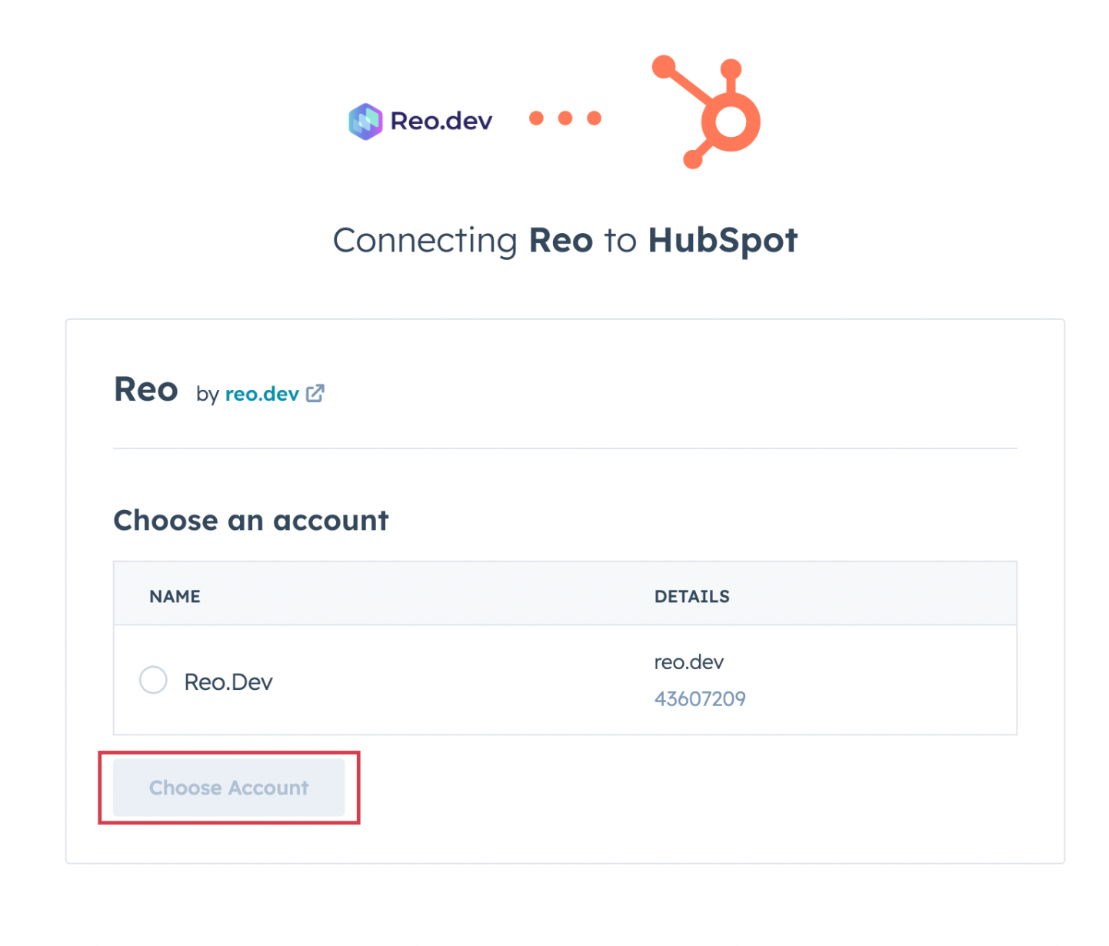Click the first orange connection dot
Viewport: 1109px width, 946px height.
[x=537, y=118]
